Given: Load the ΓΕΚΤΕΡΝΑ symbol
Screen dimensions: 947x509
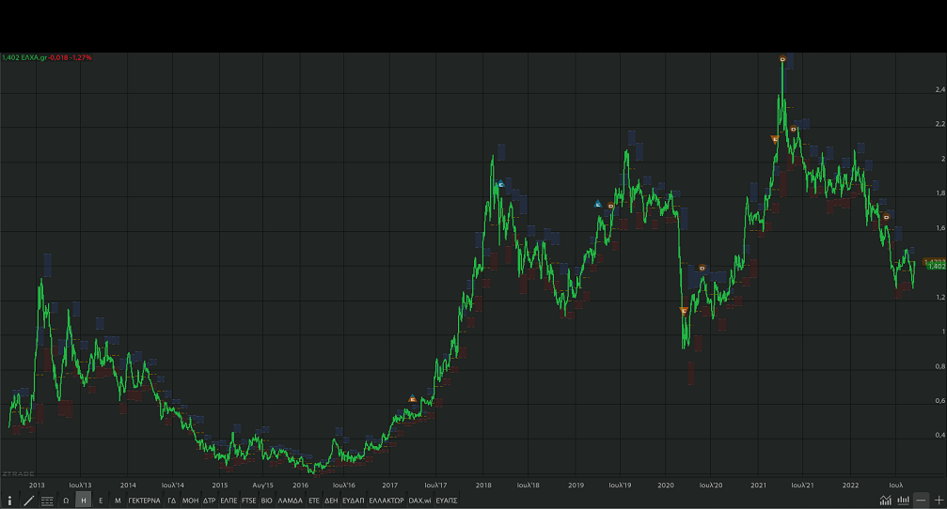Looking at the screenshot, I should click(144, 501).
